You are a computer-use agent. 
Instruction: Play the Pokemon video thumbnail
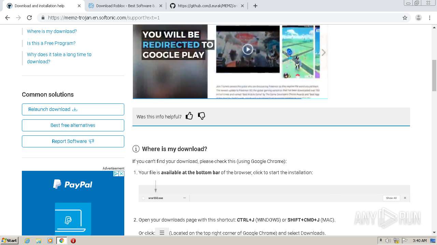(248, 49)
